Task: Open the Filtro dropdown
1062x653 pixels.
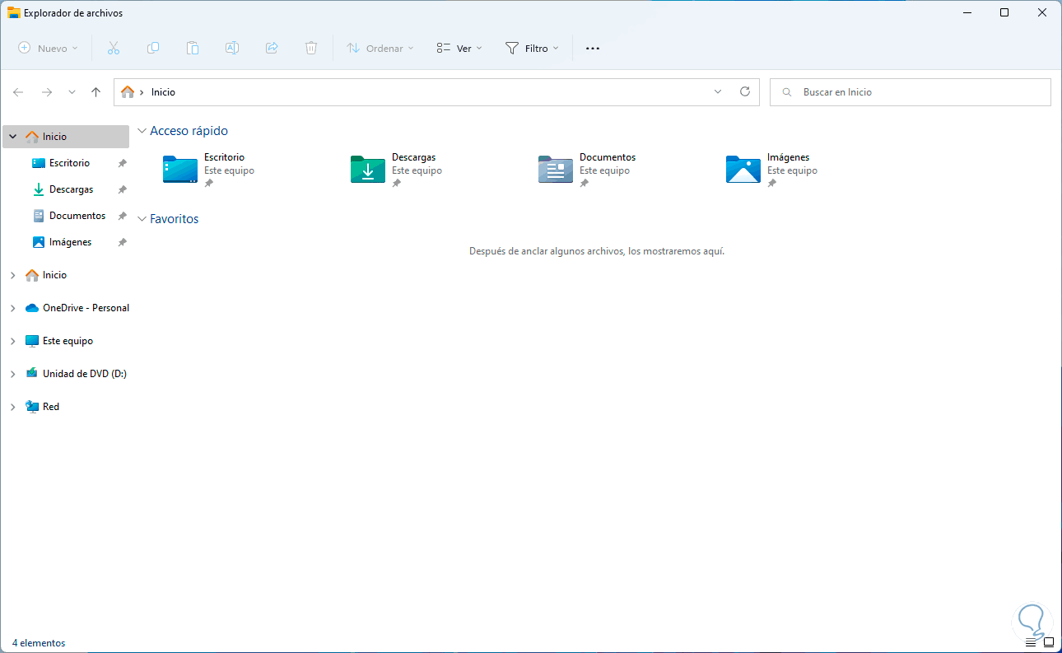Action: tap(532, 49)
